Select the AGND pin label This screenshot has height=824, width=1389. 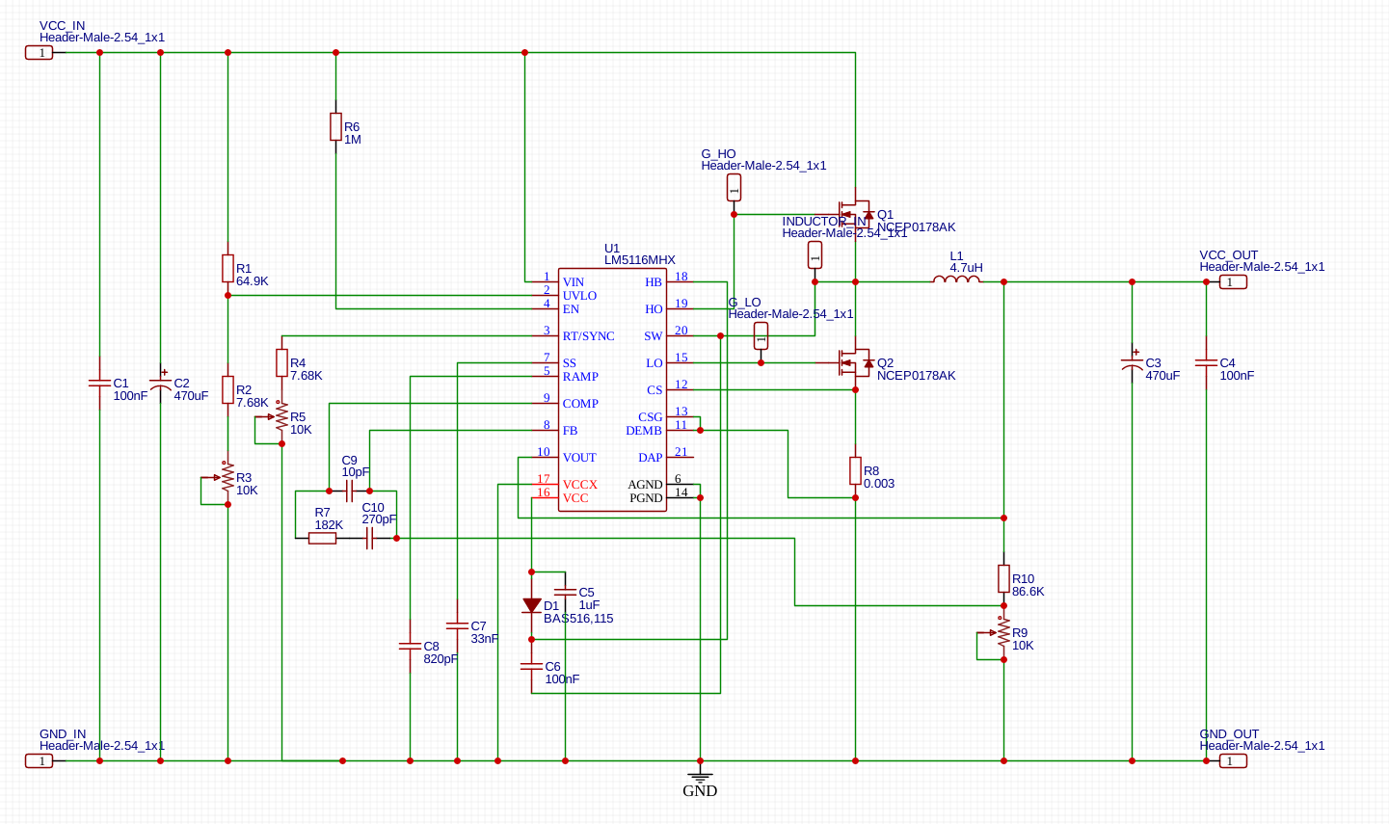pyautogui.click(x=646, y=485)
